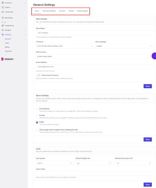Expand the Products menu chevron
This screenshot has width=156, height=188.
click(25, 3)
